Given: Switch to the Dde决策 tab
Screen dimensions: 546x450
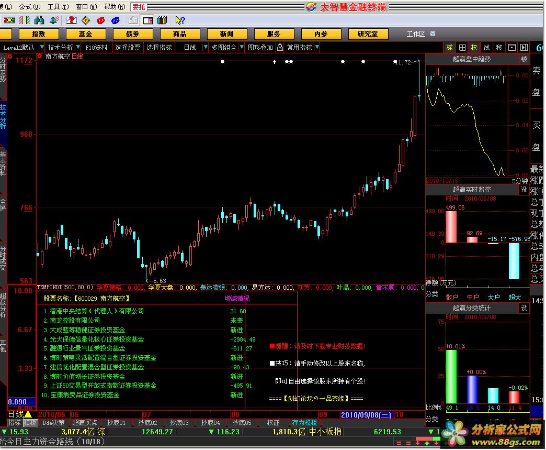Looking at the screenshot, I should (x=53, y=423).
